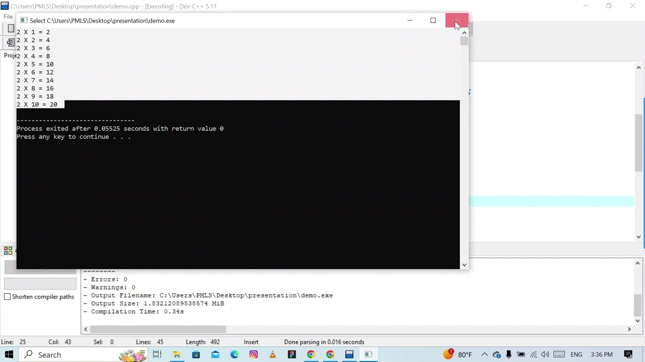645x362 pixels.
Task: Click the "Warnings: 0" line in compile log
Action: coord(109,287)
